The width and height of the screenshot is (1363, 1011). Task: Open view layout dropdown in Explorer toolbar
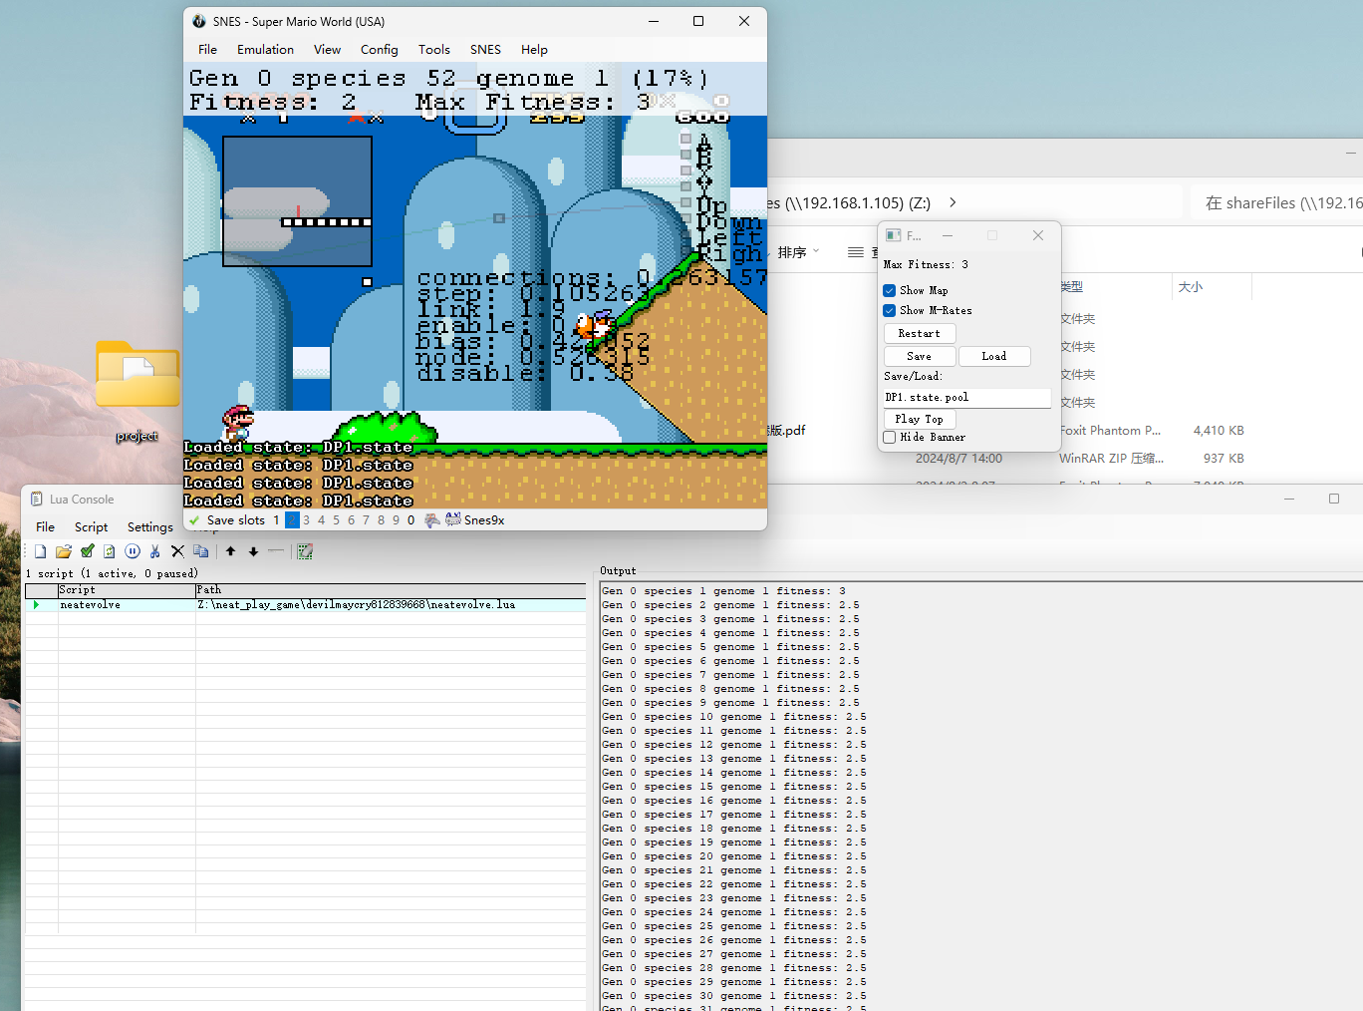pyautogui.click(x=862, y=252)
